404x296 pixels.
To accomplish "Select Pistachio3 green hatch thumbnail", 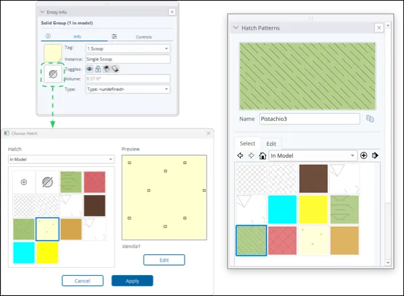I will point(251,241).
